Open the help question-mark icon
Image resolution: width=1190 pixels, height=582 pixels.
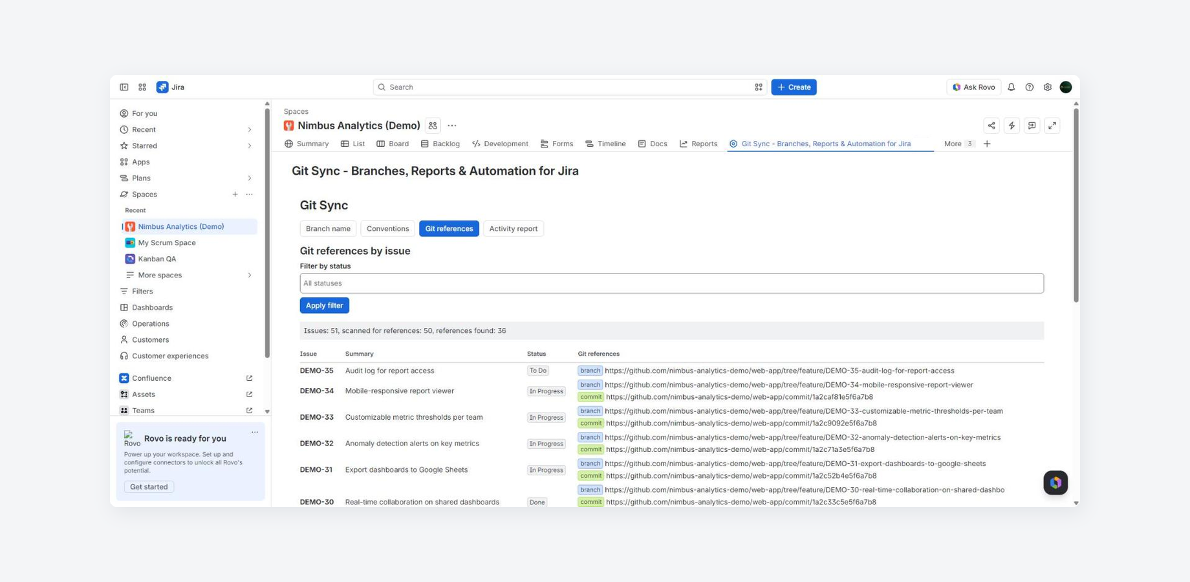coord(1029,87)
